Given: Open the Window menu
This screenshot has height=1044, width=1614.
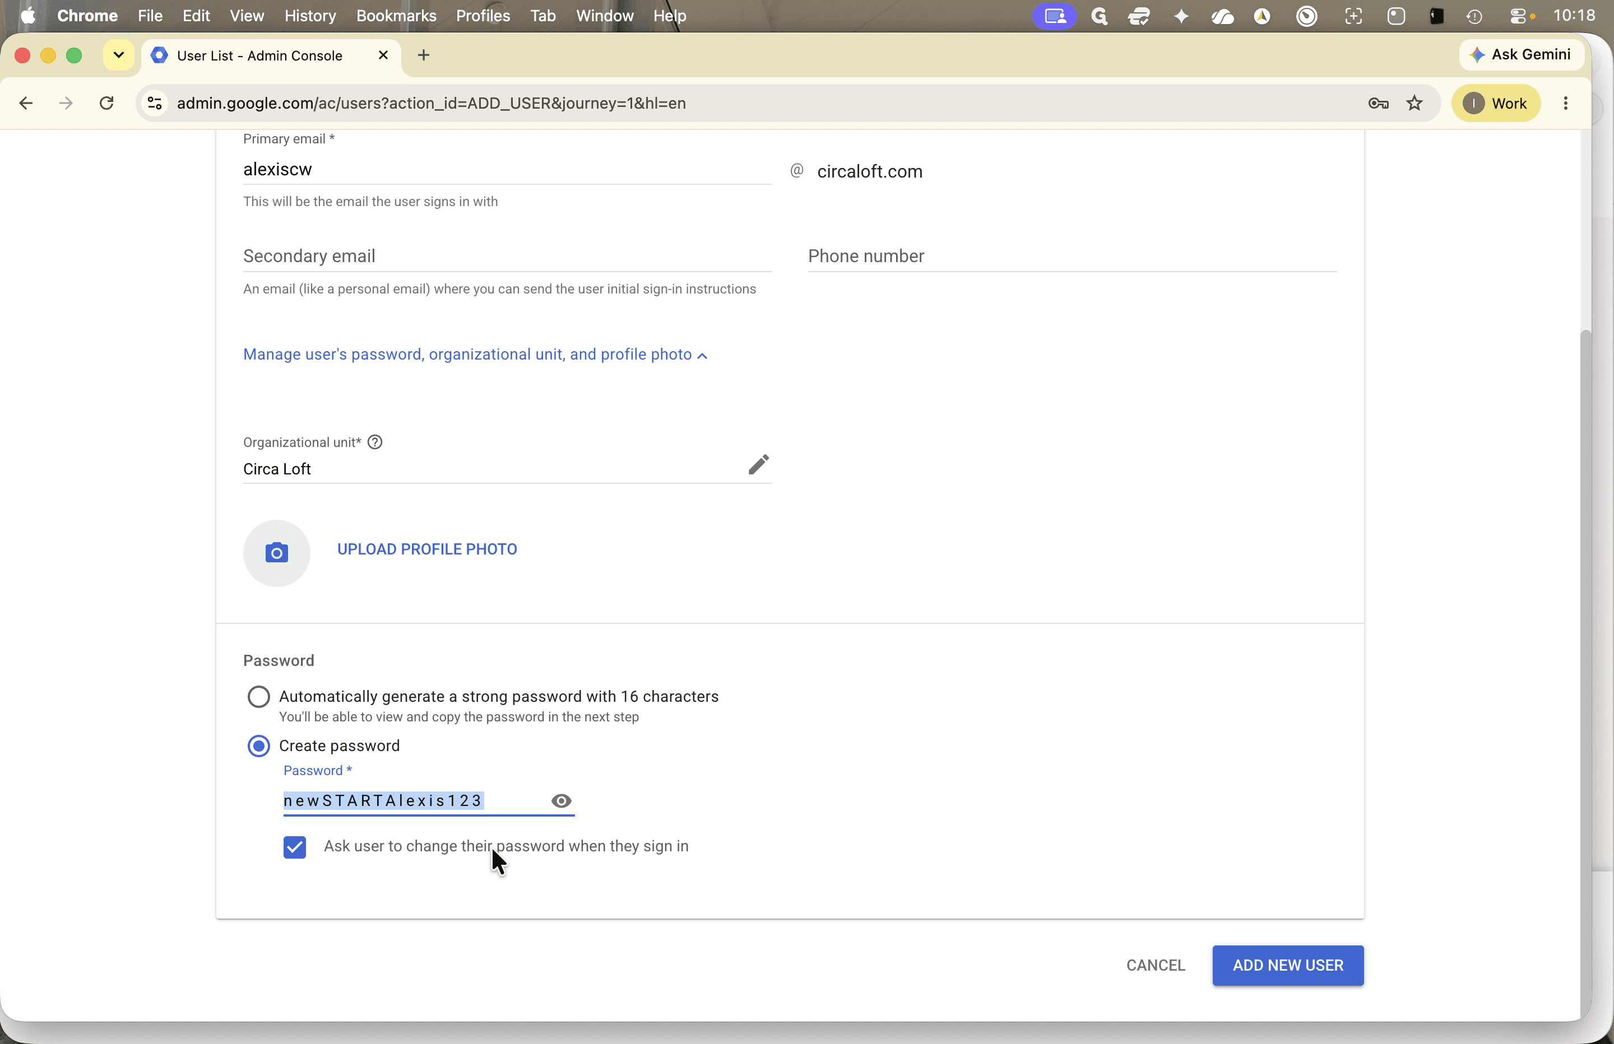Looking at the screenshot, I should pyautogui.click(x=604, y=16).
